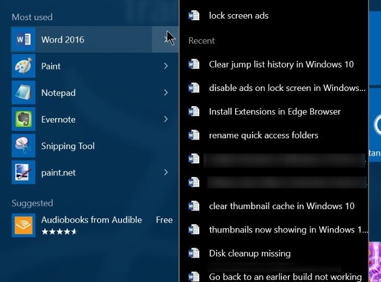The image size is (381, 282).
Task: Click the Audible audiobooks orange icon
Action: [23, 225]
